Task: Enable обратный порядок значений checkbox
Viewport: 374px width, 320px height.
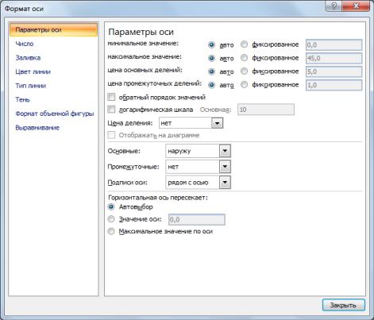Action: pos(111,97)
